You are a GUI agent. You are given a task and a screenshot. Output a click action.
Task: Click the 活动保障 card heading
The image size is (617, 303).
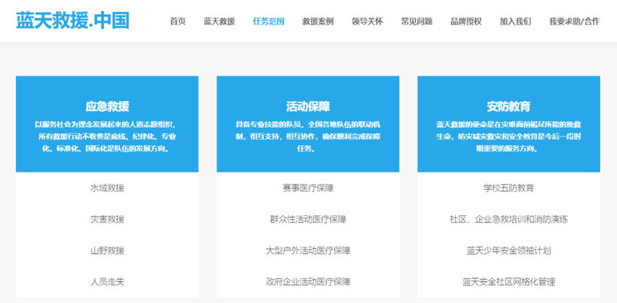click(x=308, y=106)
